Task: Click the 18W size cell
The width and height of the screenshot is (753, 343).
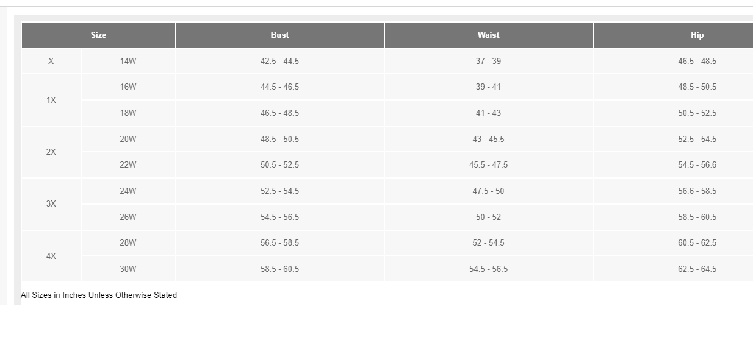Action: click(x=128, y=113)
